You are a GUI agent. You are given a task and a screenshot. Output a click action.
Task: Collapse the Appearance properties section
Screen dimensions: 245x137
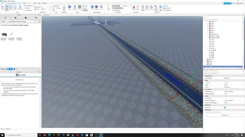pyautogui.click(x=204, y=76)
